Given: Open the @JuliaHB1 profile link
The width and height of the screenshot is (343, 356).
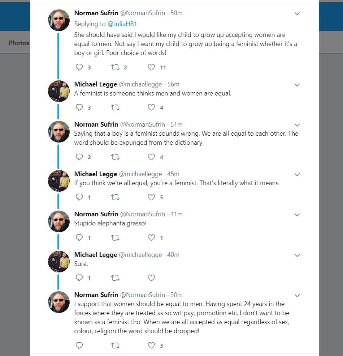Looking at the screenshot, I should coord(122,24).
